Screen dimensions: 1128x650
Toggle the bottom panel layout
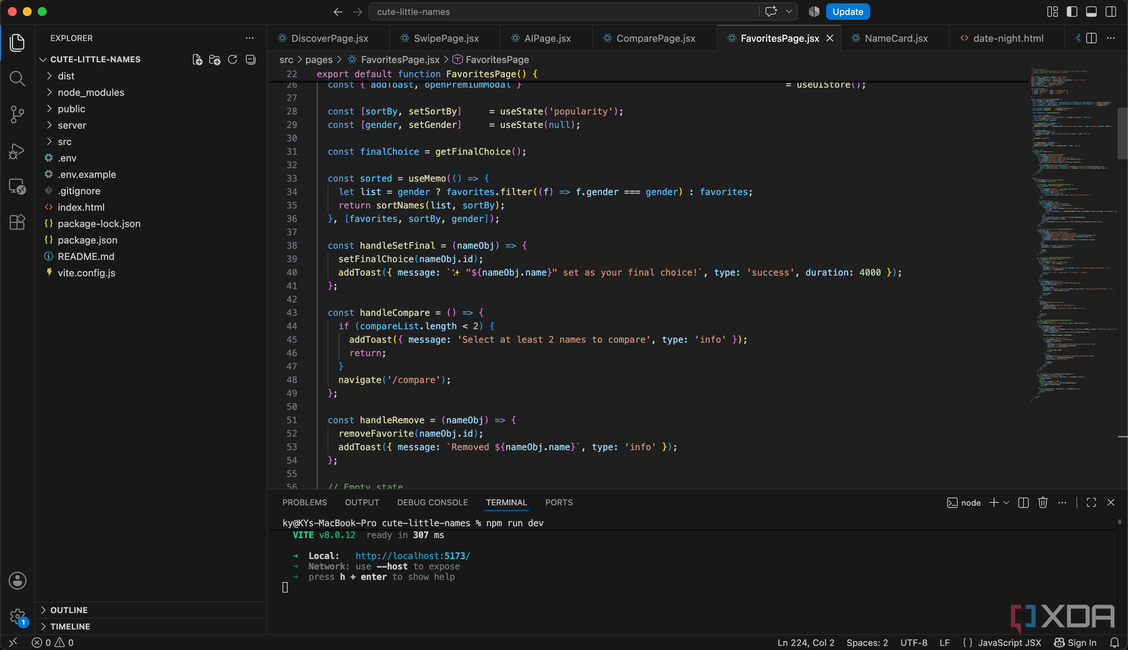point(1091,12)
